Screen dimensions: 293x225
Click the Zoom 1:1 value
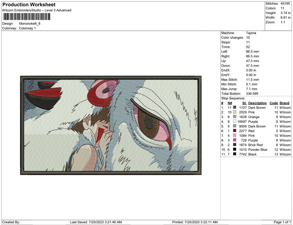pos(283,22)
